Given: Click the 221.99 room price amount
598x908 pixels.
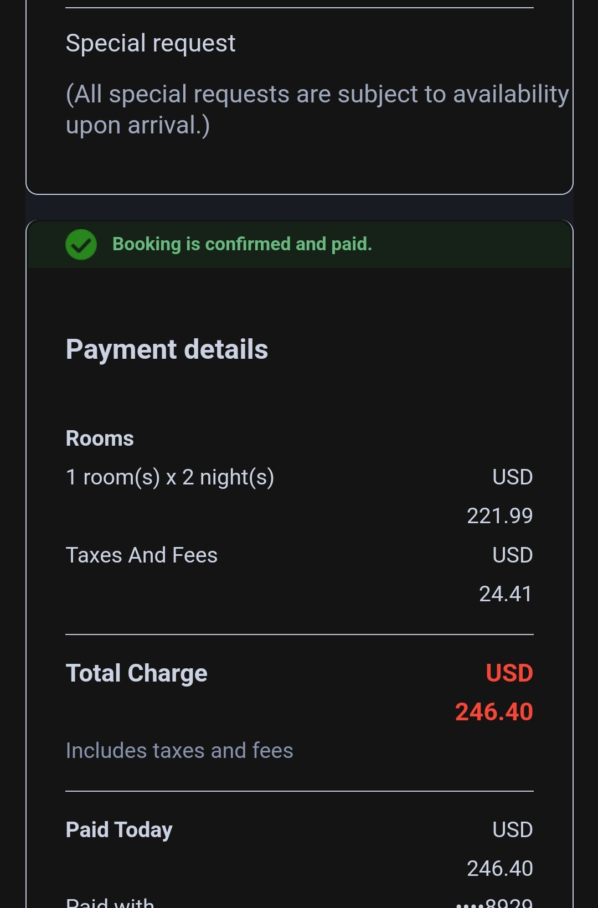Looking at the screenshot, I should [x=499, y=516].
